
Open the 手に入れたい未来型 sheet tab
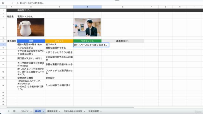click(x=73, y=111)
